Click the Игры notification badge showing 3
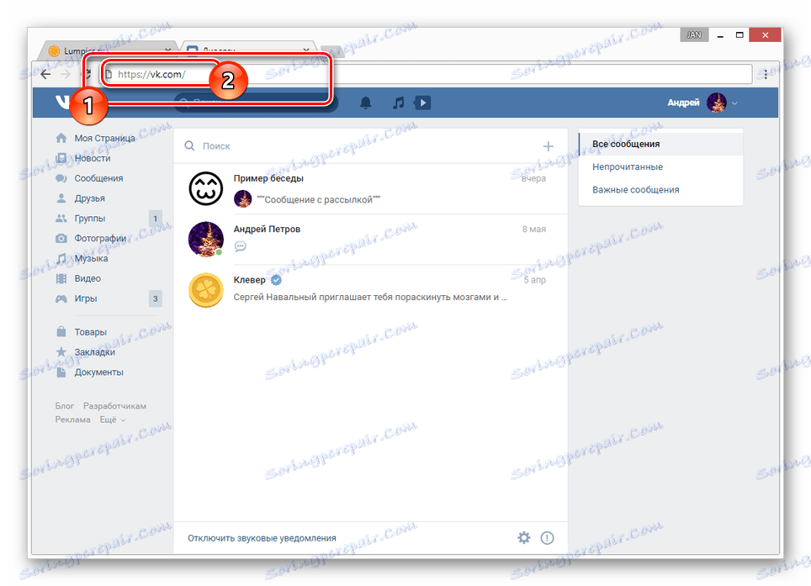The width and height of the screenshot is (811, 586). [155, 298]
